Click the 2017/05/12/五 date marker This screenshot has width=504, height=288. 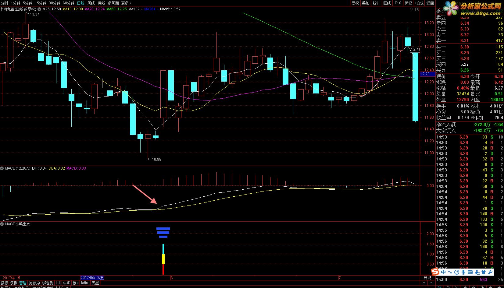click(x=92, y=278)
